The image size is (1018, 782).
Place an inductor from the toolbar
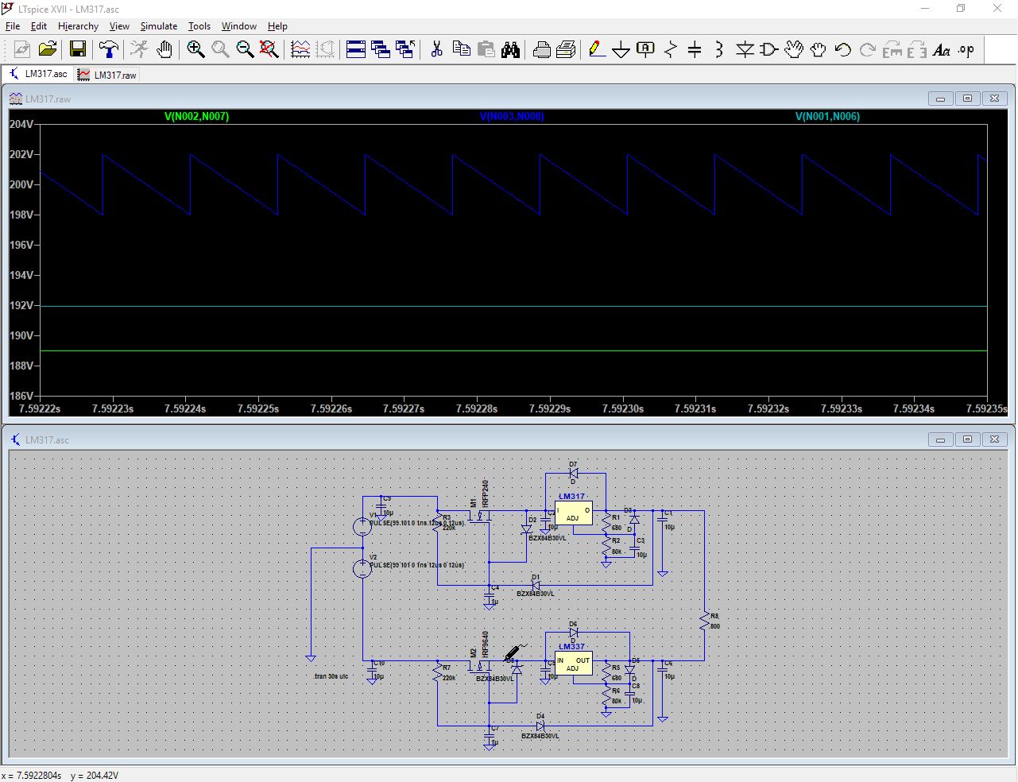click(720, 50)
